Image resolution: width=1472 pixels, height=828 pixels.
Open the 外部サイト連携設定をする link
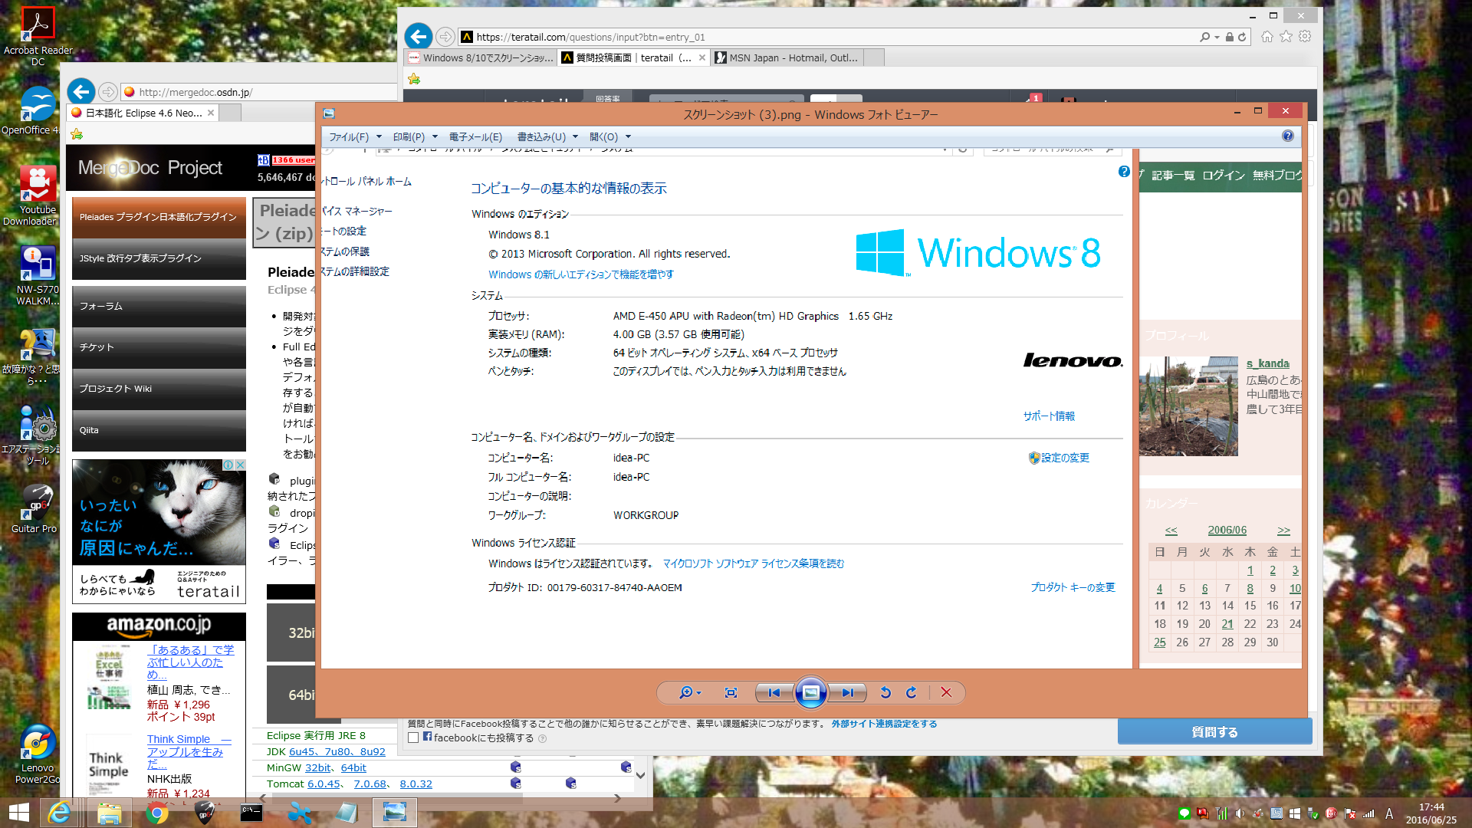click(884, 724)
